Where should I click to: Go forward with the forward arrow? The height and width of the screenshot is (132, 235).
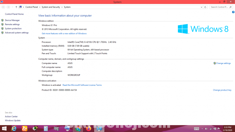(8, 7)
